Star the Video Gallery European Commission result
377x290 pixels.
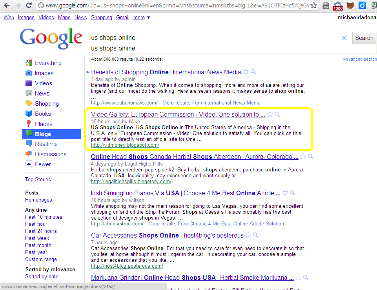point(270,114)
